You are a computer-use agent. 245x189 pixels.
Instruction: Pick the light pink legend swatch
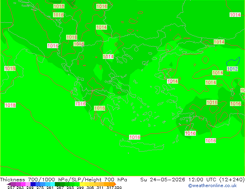[x=28, y=184]
